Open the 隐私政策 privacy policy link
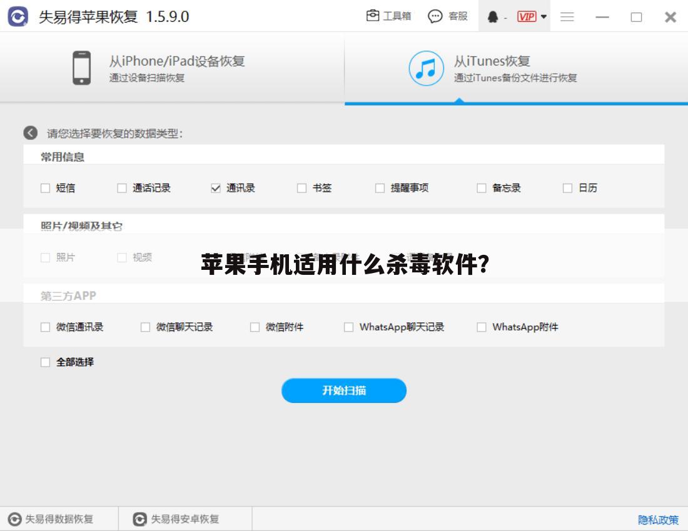Image resolution: width=688 pixels, height=531 pixels. (658, 519)
